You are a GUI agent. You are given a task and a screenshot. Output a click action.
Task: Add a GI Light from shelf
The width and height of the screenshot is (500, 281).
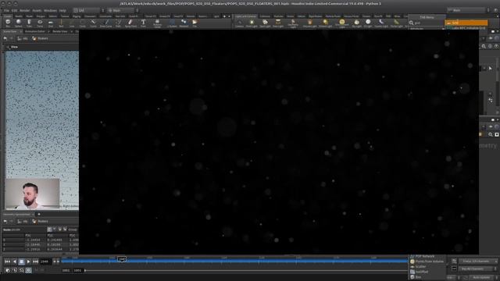pos(368,23)
